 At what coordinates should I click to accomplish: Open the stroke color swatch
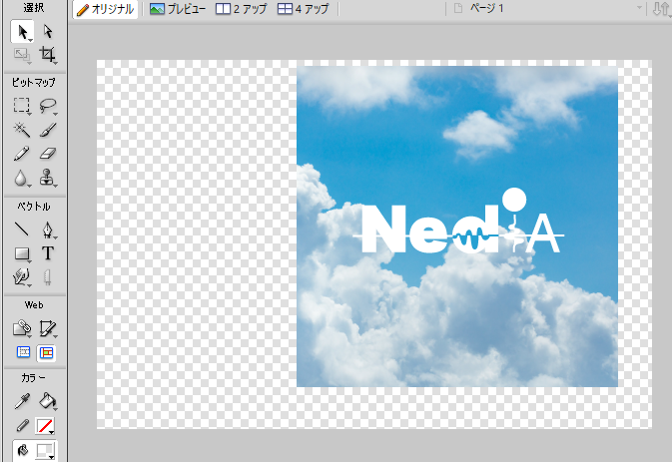[45, 426]
